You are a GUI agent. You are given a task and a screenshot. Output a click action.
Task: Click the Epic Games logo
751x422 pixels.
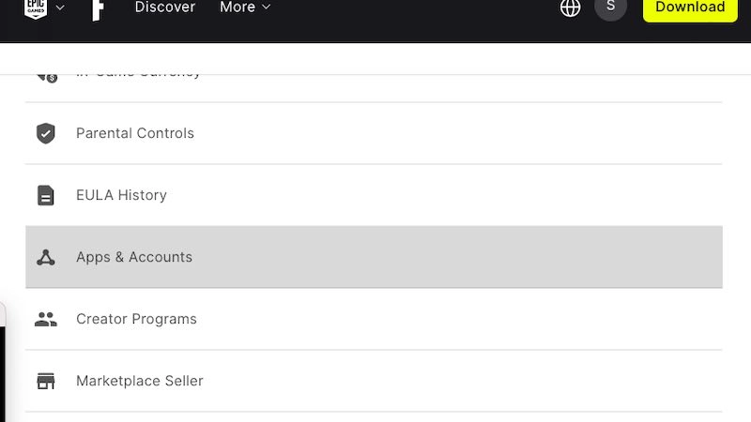coord(36,8)
